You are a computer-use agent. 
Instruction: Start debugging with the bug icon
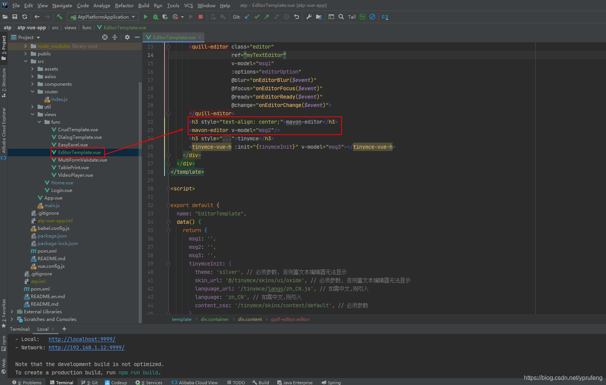[155, 17]
